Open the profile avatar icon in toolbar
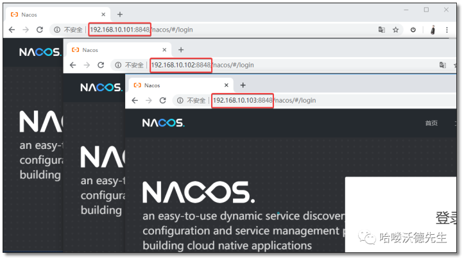This screenshot has height=258, width=462. pyautogui.click(x=433, y=30)
